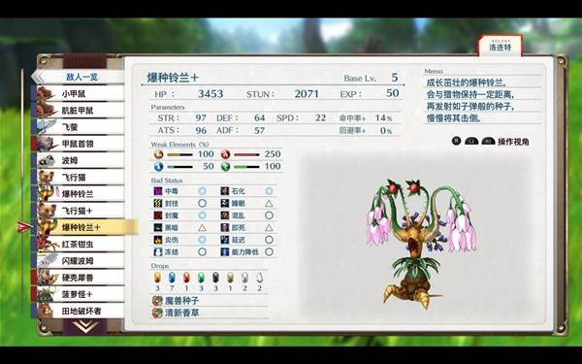Viewport: 582px width, 364px height.
Task: Click the R2 camera control button icon
Action: (x=488, y=142)
